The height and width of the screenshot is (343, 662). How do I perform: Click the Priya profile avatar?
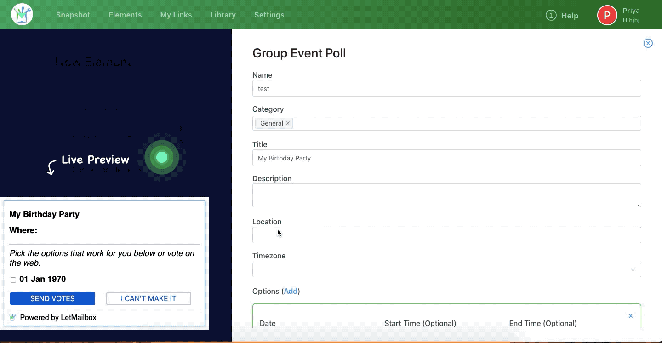pos(607,15)
